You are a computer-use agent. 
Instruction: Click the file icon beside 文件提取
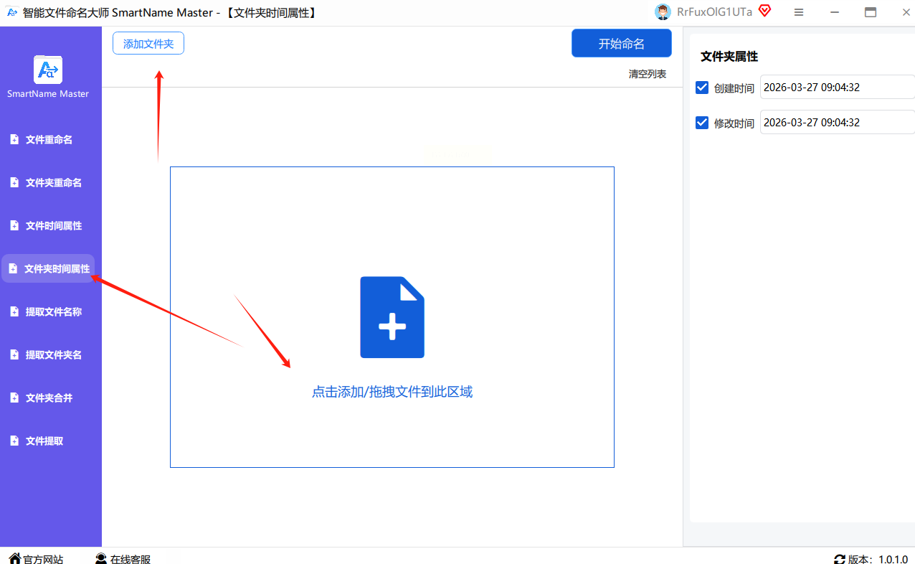[14, 441]
